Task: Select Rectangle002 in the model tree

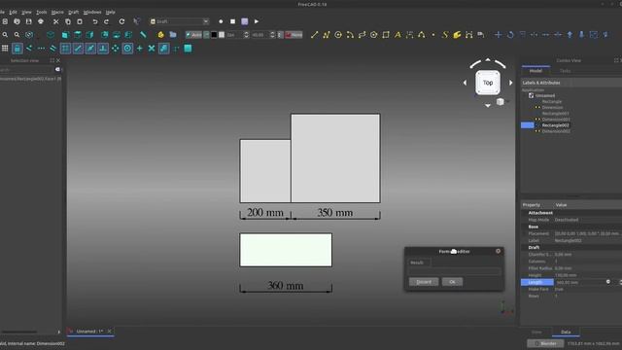Action: coord(555,125)
